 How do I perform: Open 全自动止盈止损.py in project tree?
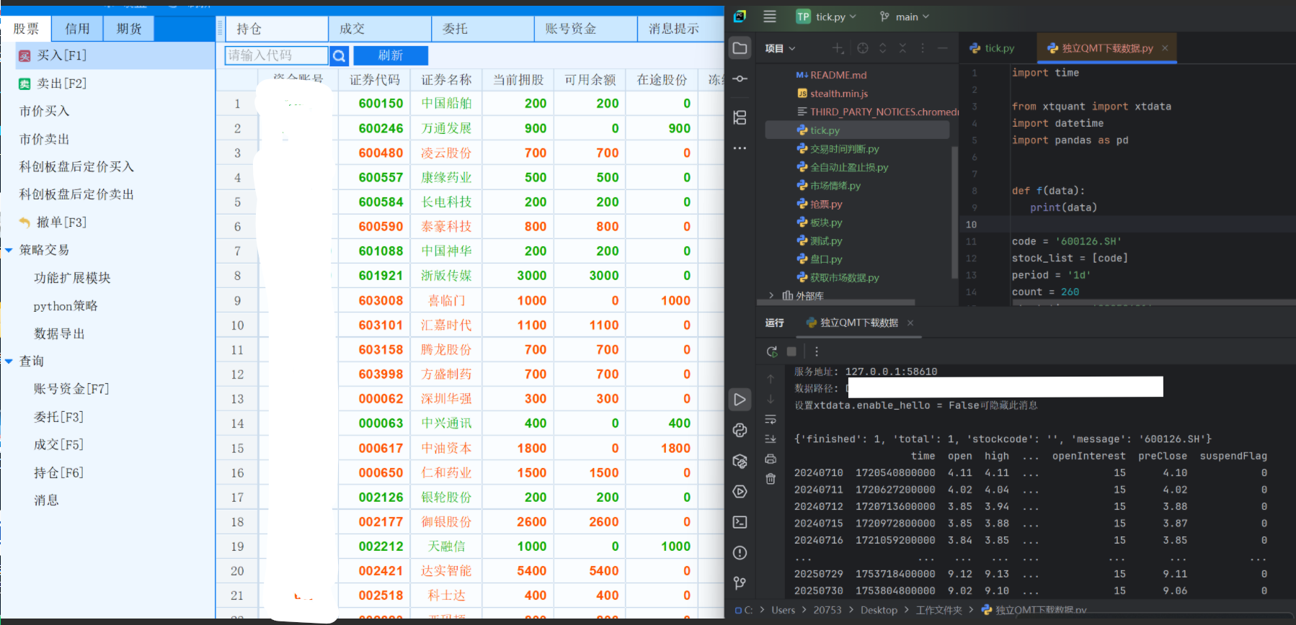(x=842, y=167)
